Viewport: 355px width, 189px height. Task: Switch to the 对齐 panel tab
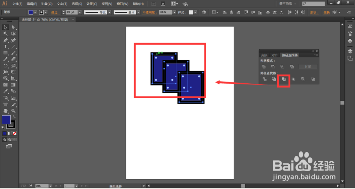[275, 55]
